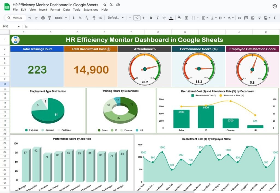Open more number formats 123
The height and width of the screenshot is (193, 280).
coord(100,18)
